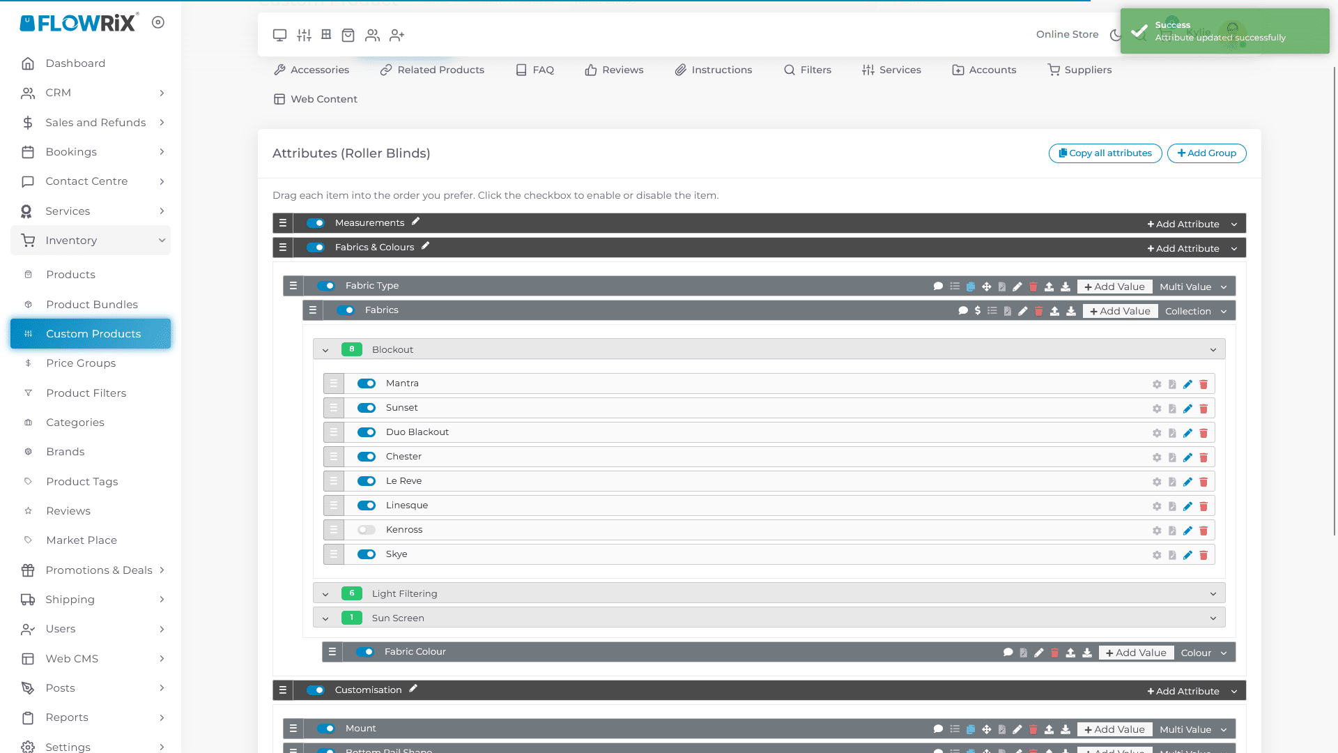Open the Related Products tab
1338x753 pixels.
[432, 70]
